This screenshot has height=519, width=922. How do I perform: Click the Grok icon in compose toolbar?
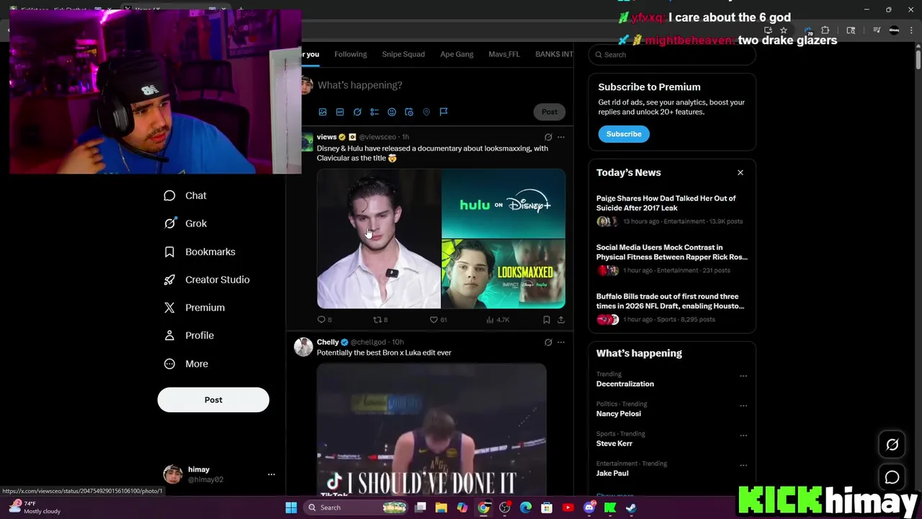point(357,112)
